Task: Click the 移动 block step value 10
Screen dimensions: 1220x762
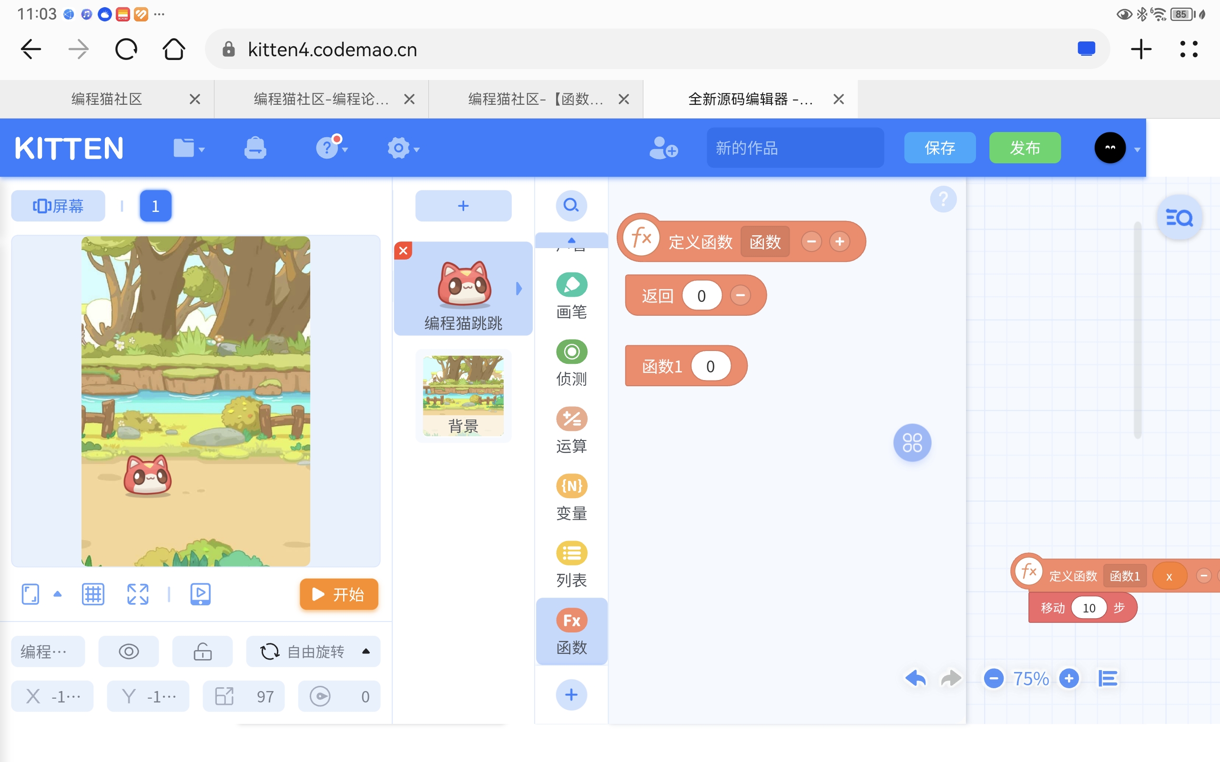Action: [x=1089, y=608]
